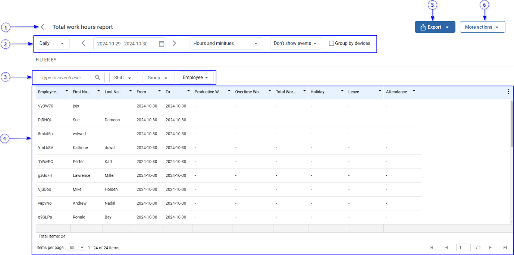Open the Group filter menu
Screen dimensions: 514x255
158,77
